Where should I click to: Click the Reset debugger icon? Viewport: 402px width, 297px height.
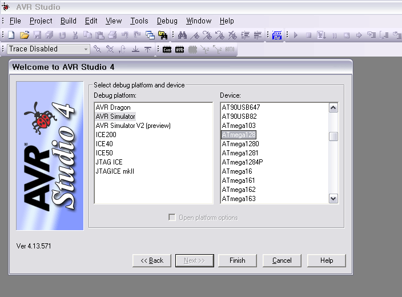tap(347, 35)
